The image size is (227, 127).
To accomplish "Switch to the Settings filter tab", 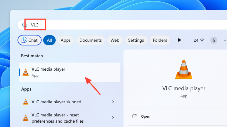I will [x=136, y=40].
